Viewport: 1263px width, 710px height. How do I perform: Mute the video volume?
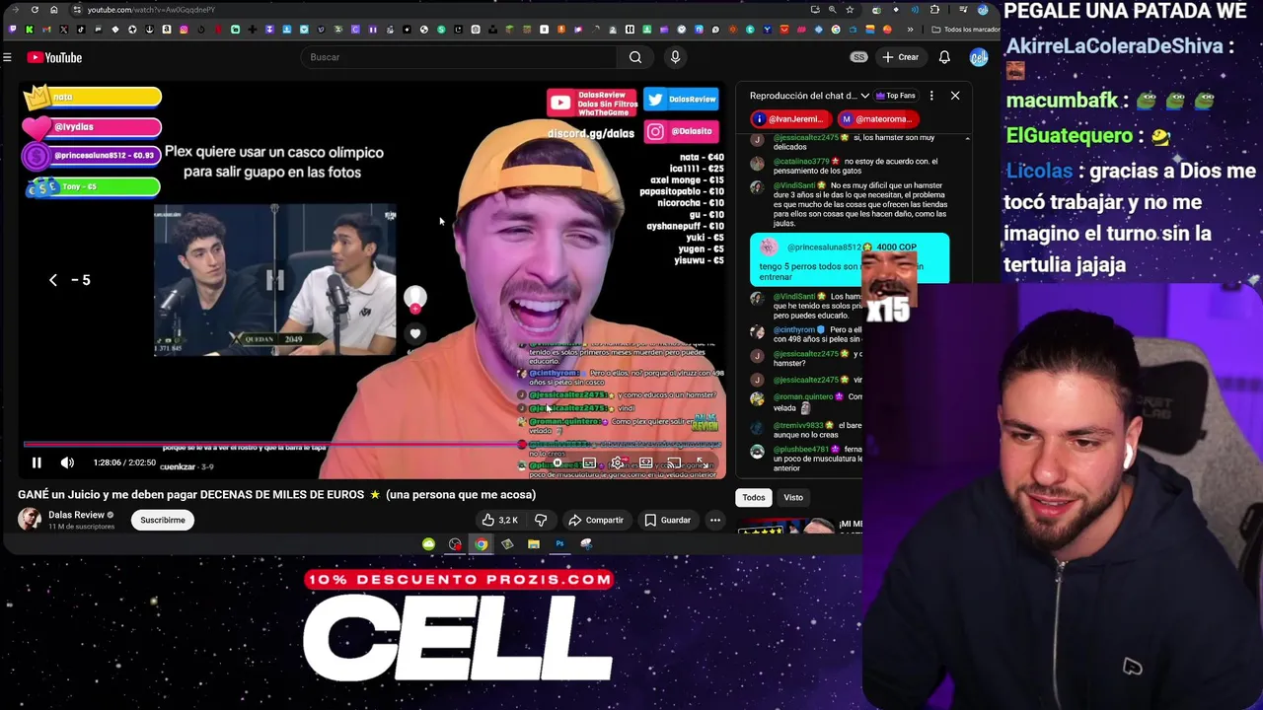click(x=67, y=462)
